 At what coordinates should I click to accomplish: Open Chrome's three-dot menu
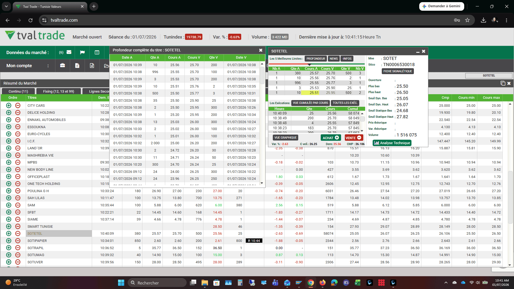pyautogui.click(x=507, y=20)
